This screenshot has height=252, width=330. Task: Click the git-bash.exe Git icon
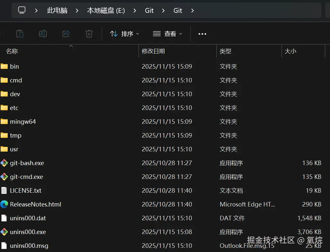4,163
